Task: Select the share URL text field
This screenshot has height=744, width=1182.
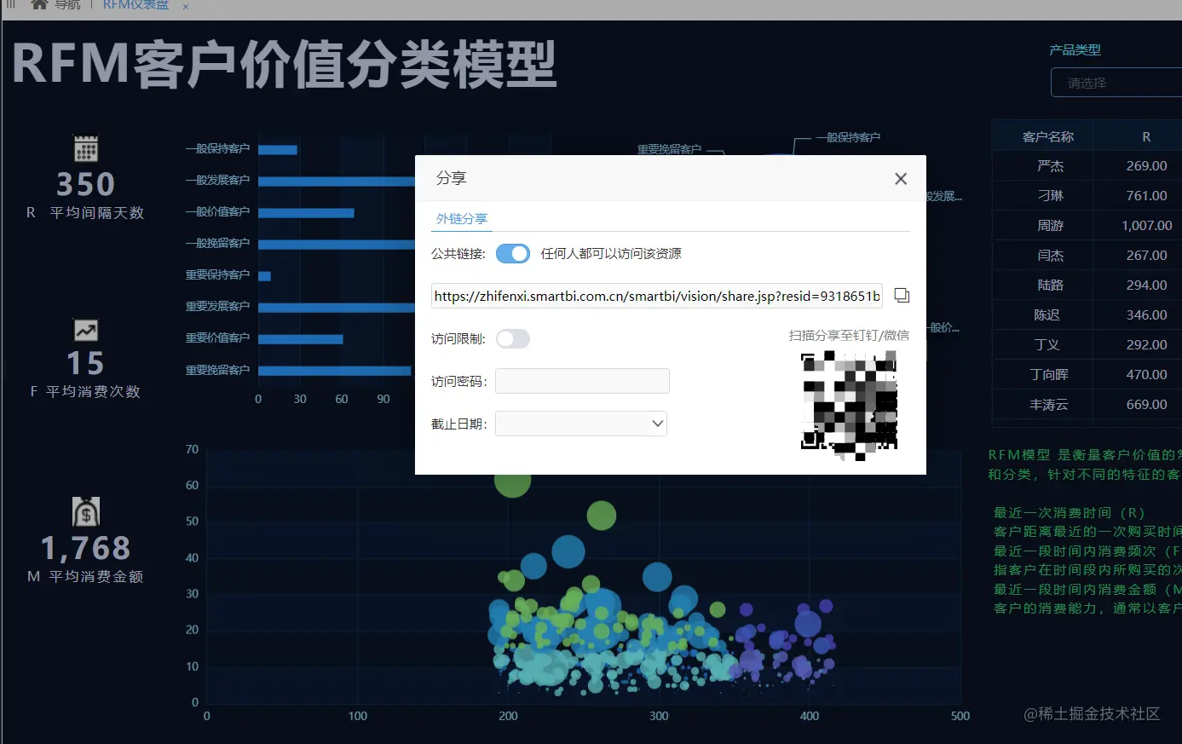Action: [x=656, y=296]
